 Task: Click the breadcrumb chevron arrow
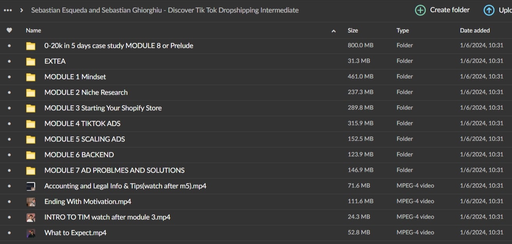tap(21, 10)
